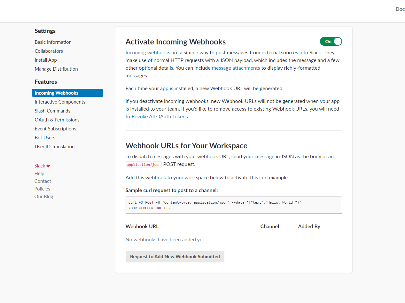405x303 pixels.
Task: Open Interactive Components feature
Action: [60, 102]
